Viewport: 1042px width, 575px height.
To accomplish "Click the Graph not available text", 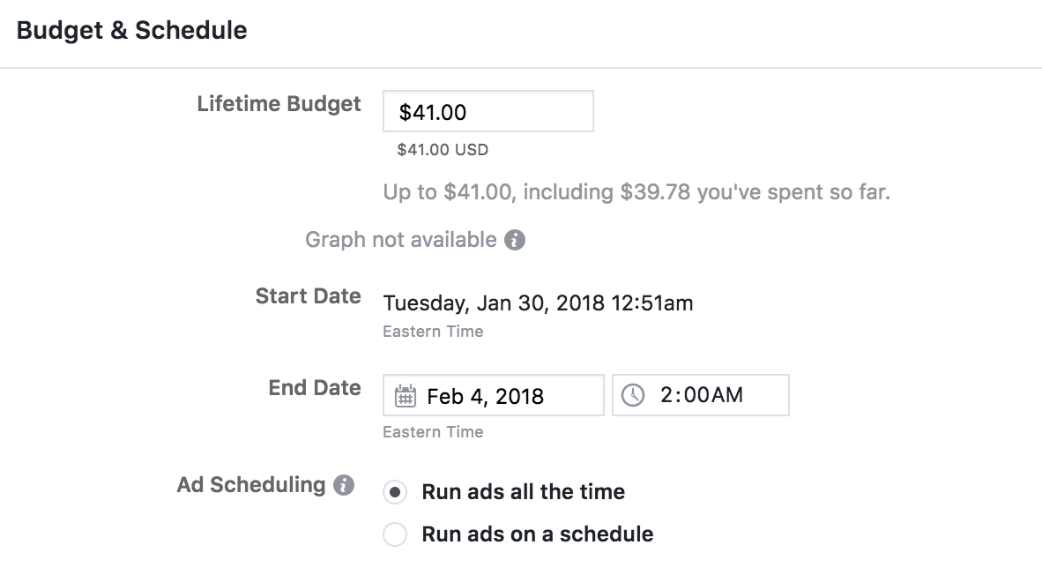I will (x=401, y=240).
